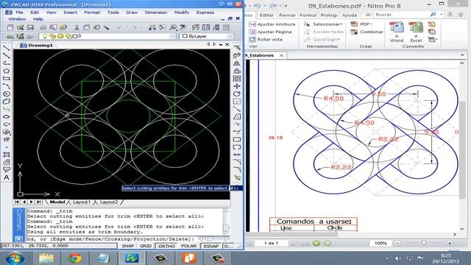The width and height of the screenshot is (471, 265).
Task: Open the Seleccionar dropdown in Nitro Pro
Action: 327,24
